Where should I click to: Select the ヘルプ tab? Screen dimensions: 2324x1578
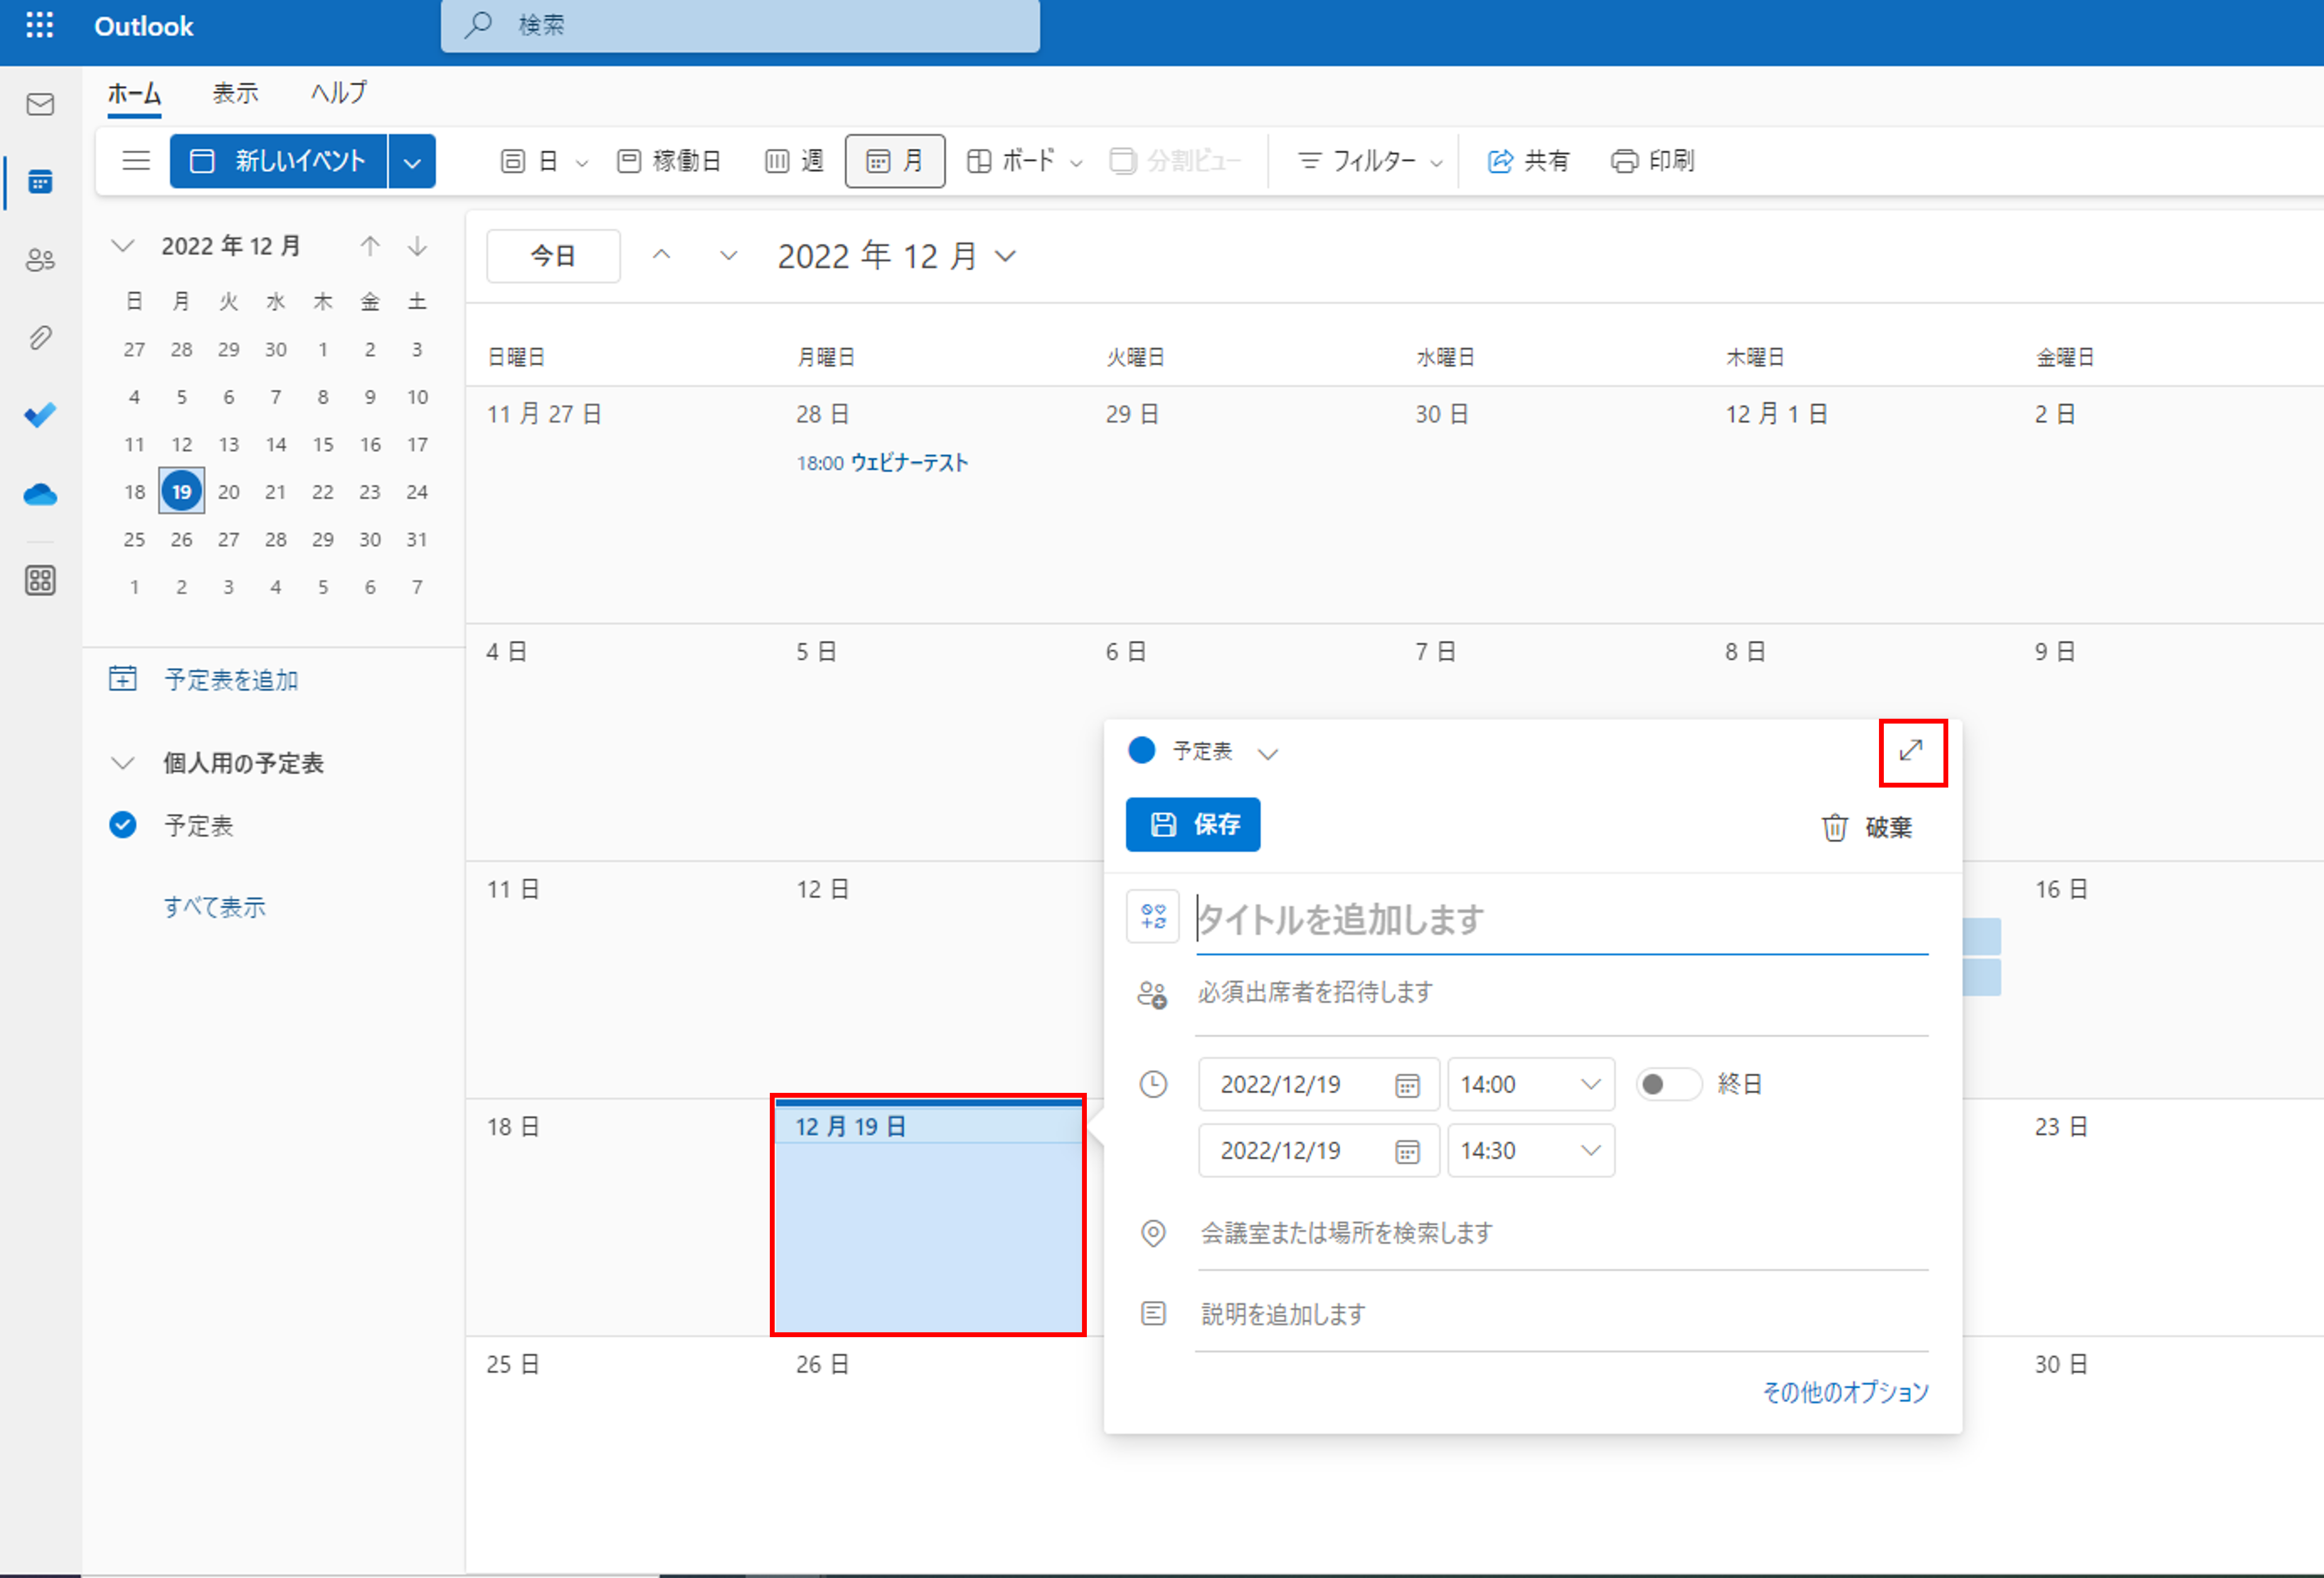pyautogui.click(x=338, y=93)
